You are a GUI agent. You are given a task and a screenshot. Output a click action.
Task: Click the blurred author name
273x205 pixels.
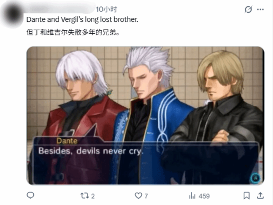click(60, 8)
